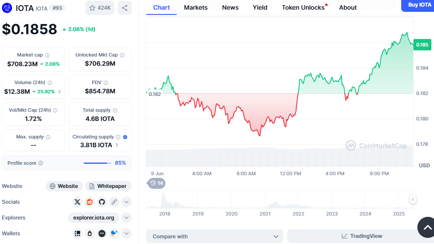Viewport: 434px width, 244px height.
Task: Open the Whitepaper link
Action: click(x=108, y=186)
